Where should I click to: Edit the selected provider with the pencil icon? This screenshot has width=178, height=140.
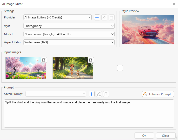[x=104, y=17]
